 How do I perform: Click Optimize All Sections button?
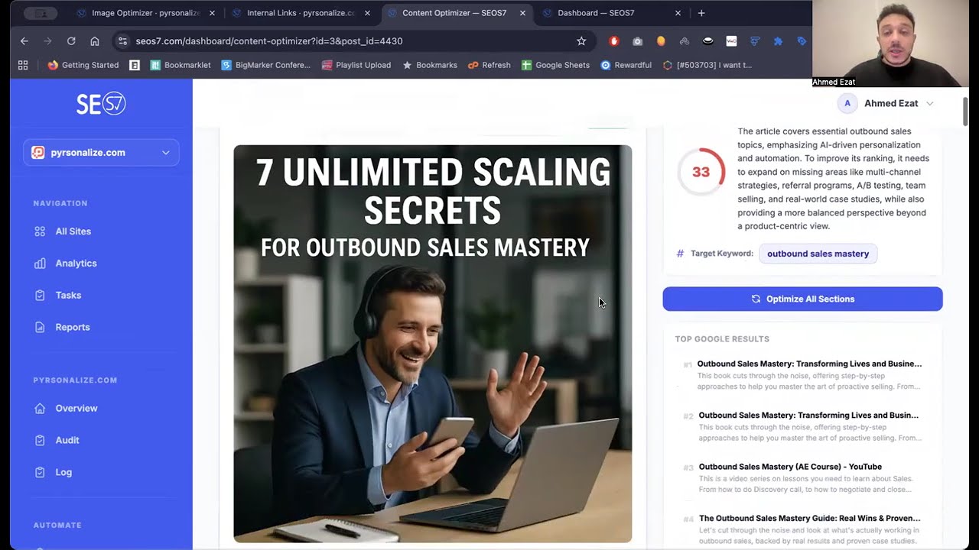pos(802,299)
